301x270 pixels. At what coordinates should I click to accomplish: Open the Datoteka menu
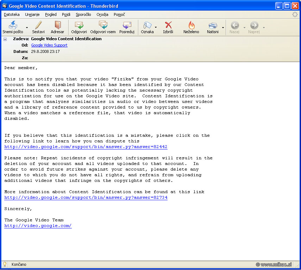click(x=12, y=14)
